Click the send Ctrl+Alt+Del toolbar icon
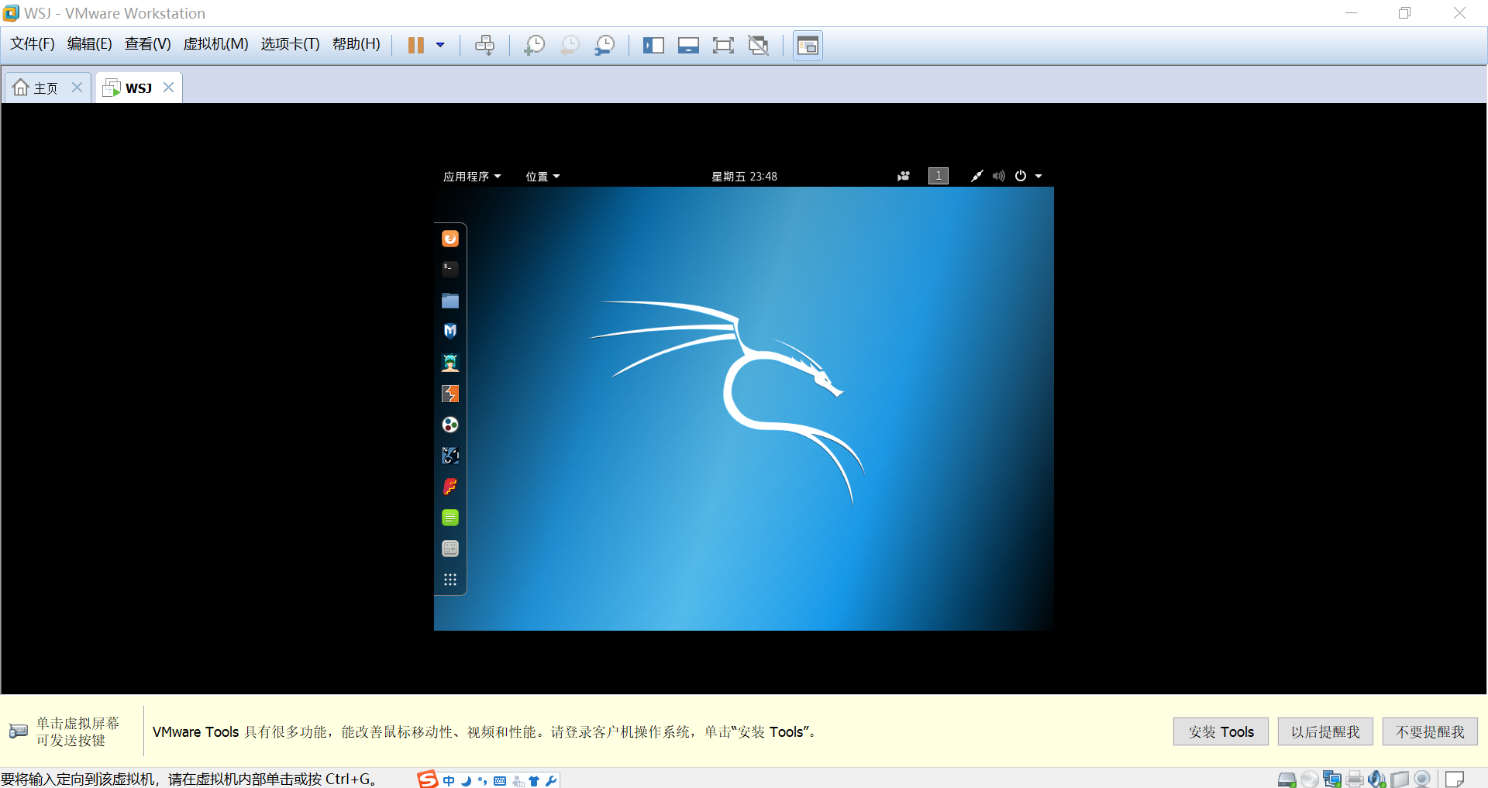This screenshot has width=1488, height=788. tap(484, 45)
